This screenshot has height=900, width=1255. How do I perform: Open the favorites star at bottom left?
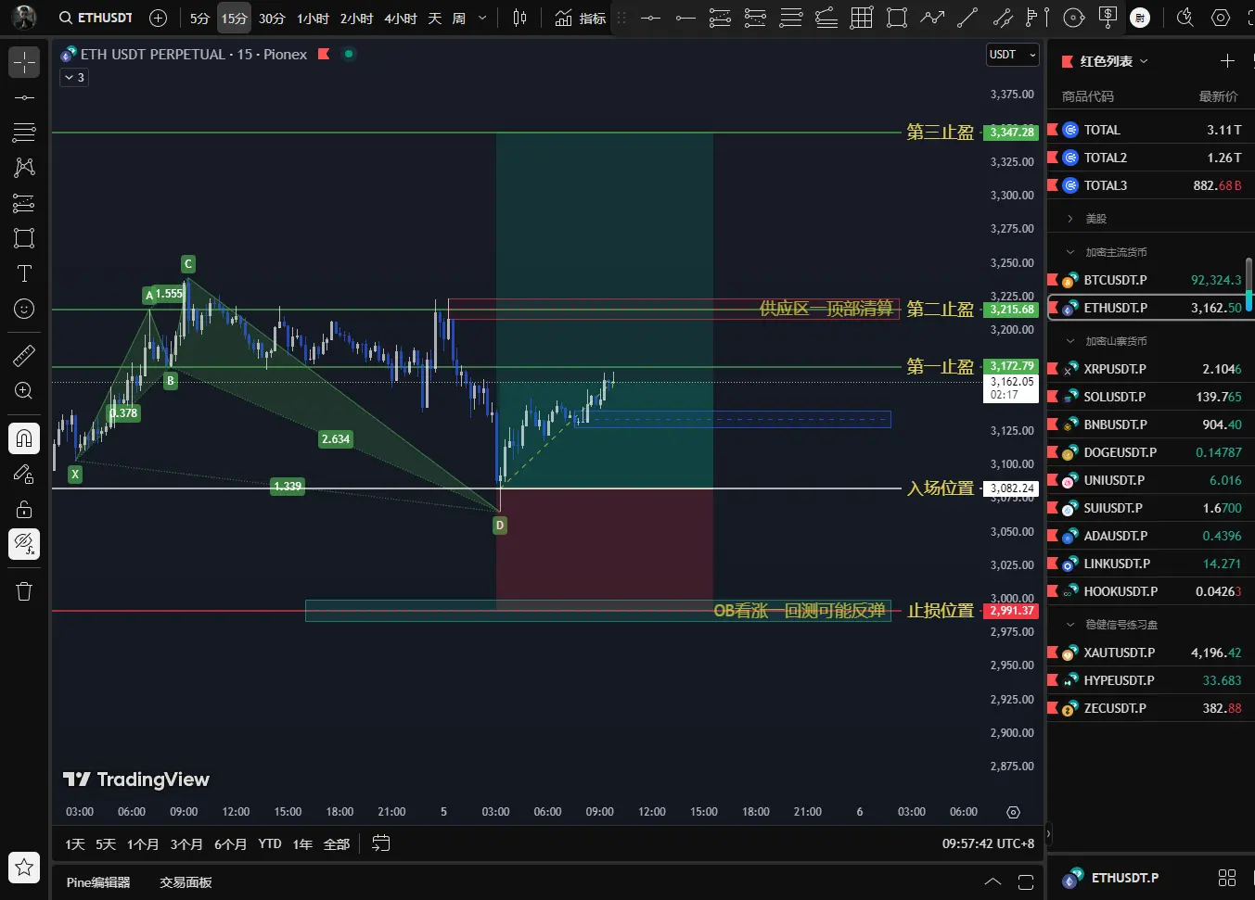pyautogui.click(x=24, y=868)
